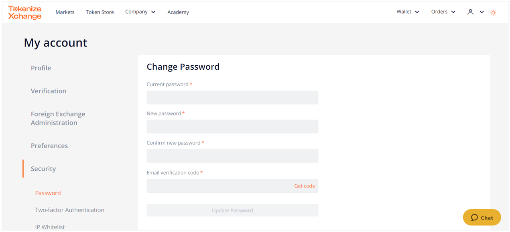Open the IP Whitelist option
Screen dimensions: 510x232
click(x=50, y=227)
